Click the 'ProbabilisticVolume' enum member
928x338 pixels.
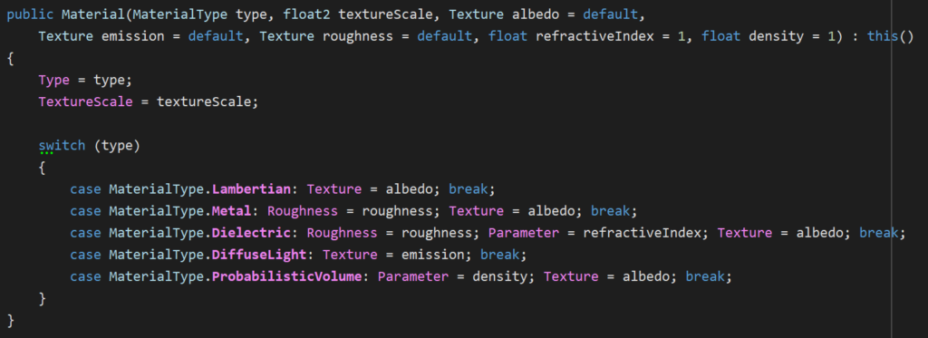point(286,277)
